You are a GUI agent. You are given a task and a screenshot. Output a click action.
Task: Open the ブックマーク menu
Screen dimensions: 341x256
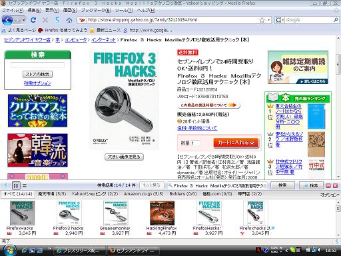click(x=96, y=10)
